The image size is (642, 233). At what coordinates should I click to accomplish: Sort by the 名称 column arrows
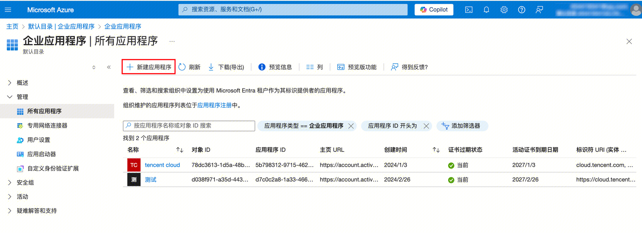click(180, 150)
